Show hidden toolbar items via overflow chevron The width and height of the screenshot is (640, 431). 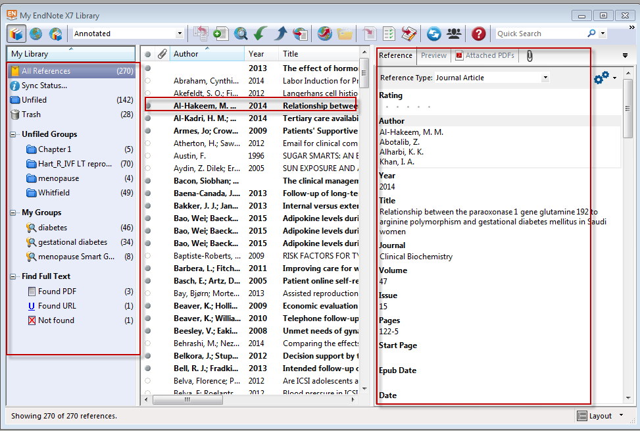click(x=632, y=27)
